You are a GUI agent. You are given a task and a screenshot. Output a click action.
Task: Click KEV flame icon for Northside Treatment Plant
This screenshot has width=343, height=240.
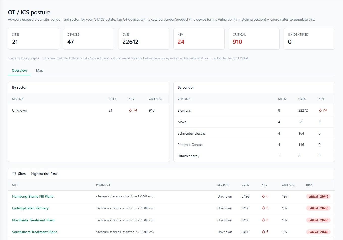[x=263, y=220]
